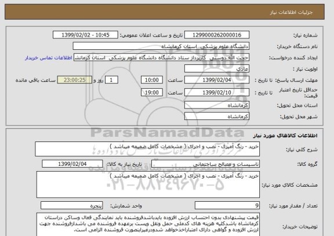This screenshot has height=236, width=334.
Task: Click the label نام دستگاه خریدار
Action: pyautogui.click(x=297, y=46)
